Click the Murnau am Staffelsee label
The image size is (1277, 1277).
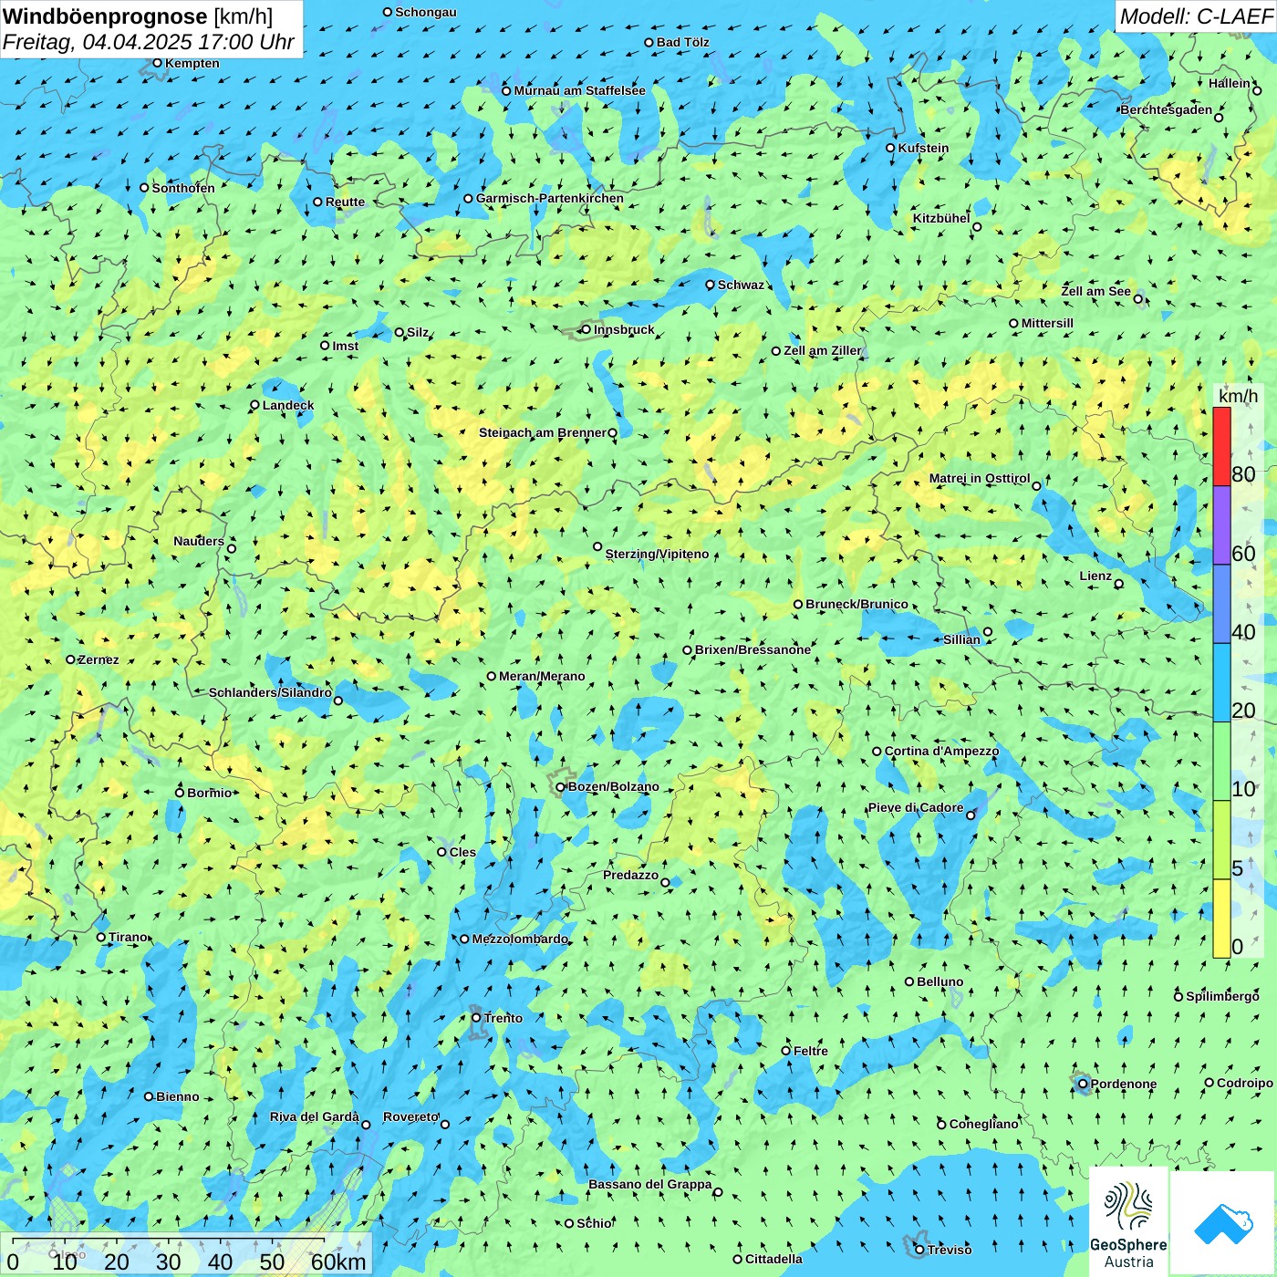click(579, 90)
